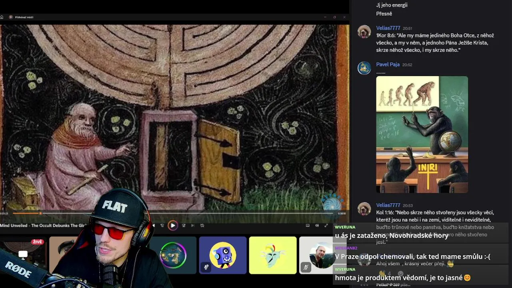
Task: Click the next track icon in media player
Action: 192,226
